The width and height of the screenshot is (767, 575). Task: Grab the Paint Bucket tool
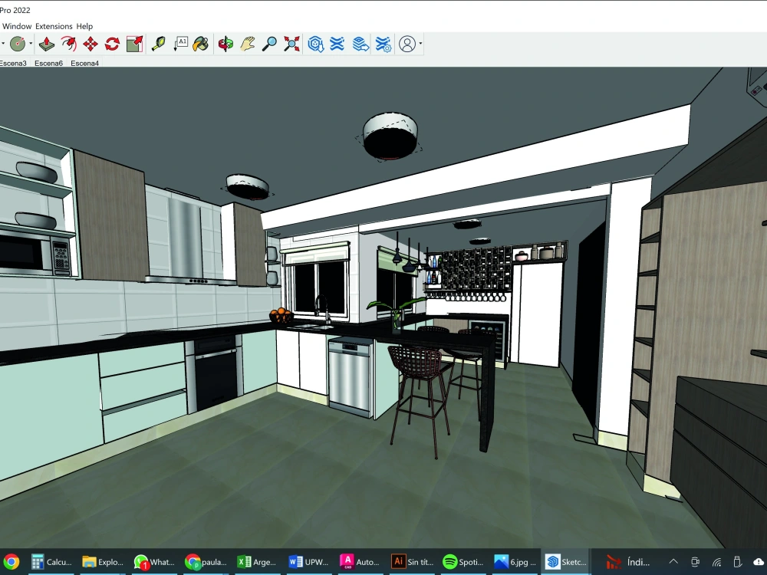201,44
